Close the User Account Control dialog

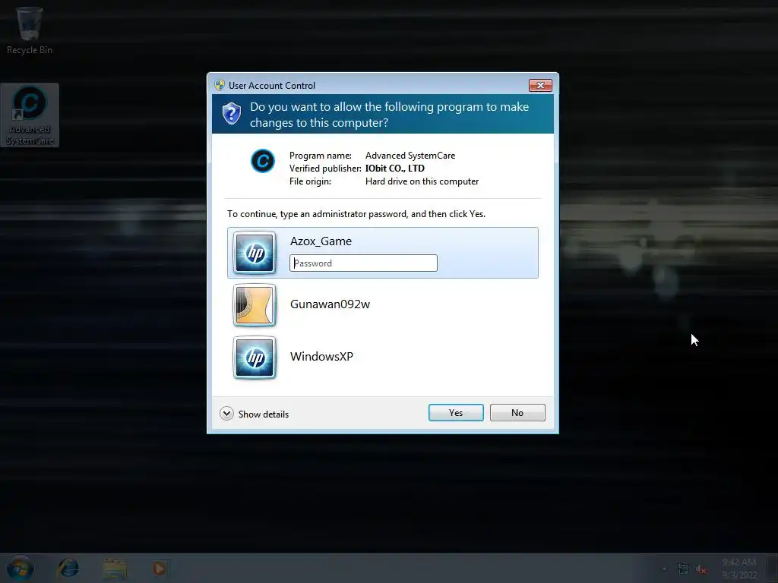pyautogui.click(x=540, y=85)
